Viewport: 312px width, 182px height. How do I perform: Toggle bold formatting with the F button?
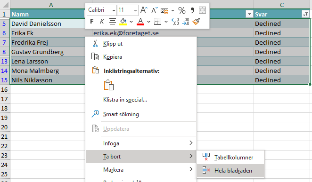click(92, 21)
